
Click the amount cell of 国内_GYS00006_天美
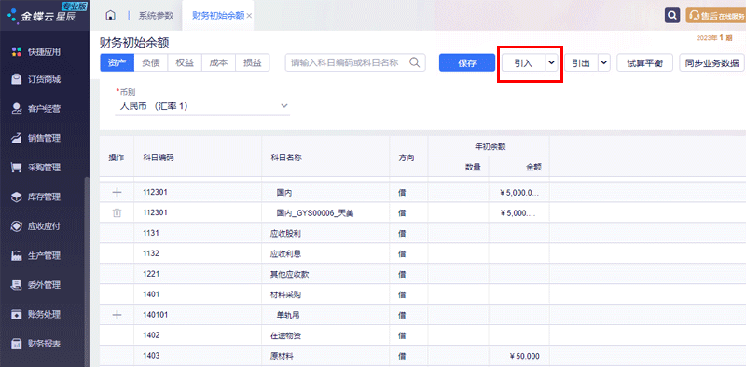coord(519,213)
